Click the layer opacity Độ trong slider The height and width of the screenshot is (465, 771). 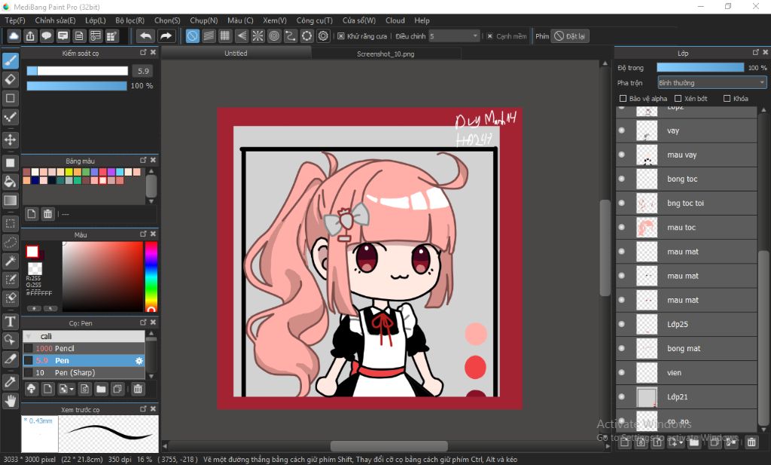point(700,67)
